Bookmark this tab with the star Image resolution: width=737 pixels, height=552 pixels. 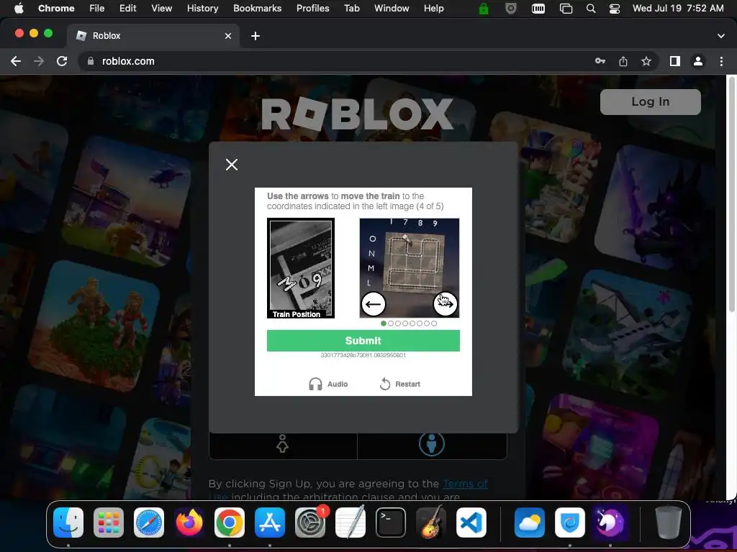pos(646,61)
